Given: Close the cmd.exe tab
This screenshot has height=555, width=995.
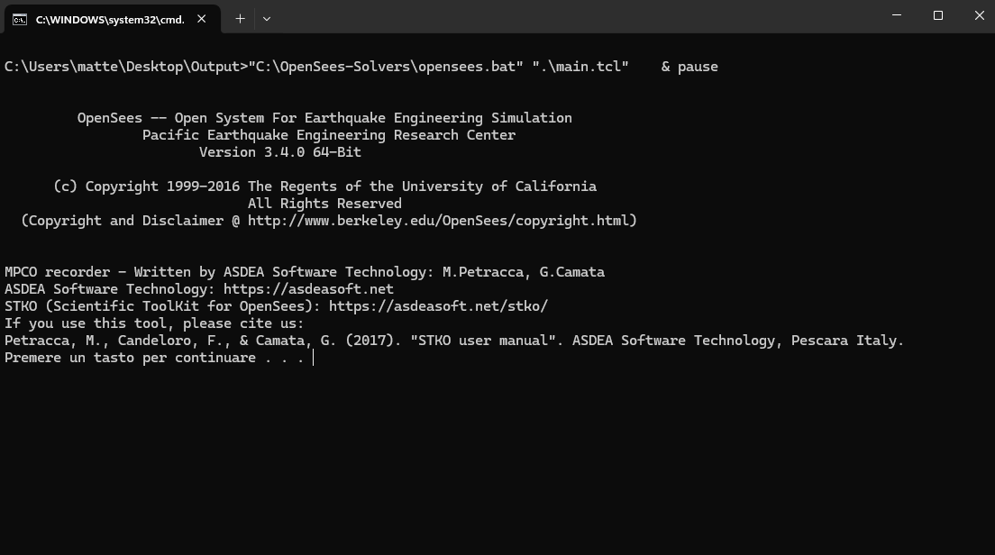Looking at the screenshot, I should (x=202, y=19).
